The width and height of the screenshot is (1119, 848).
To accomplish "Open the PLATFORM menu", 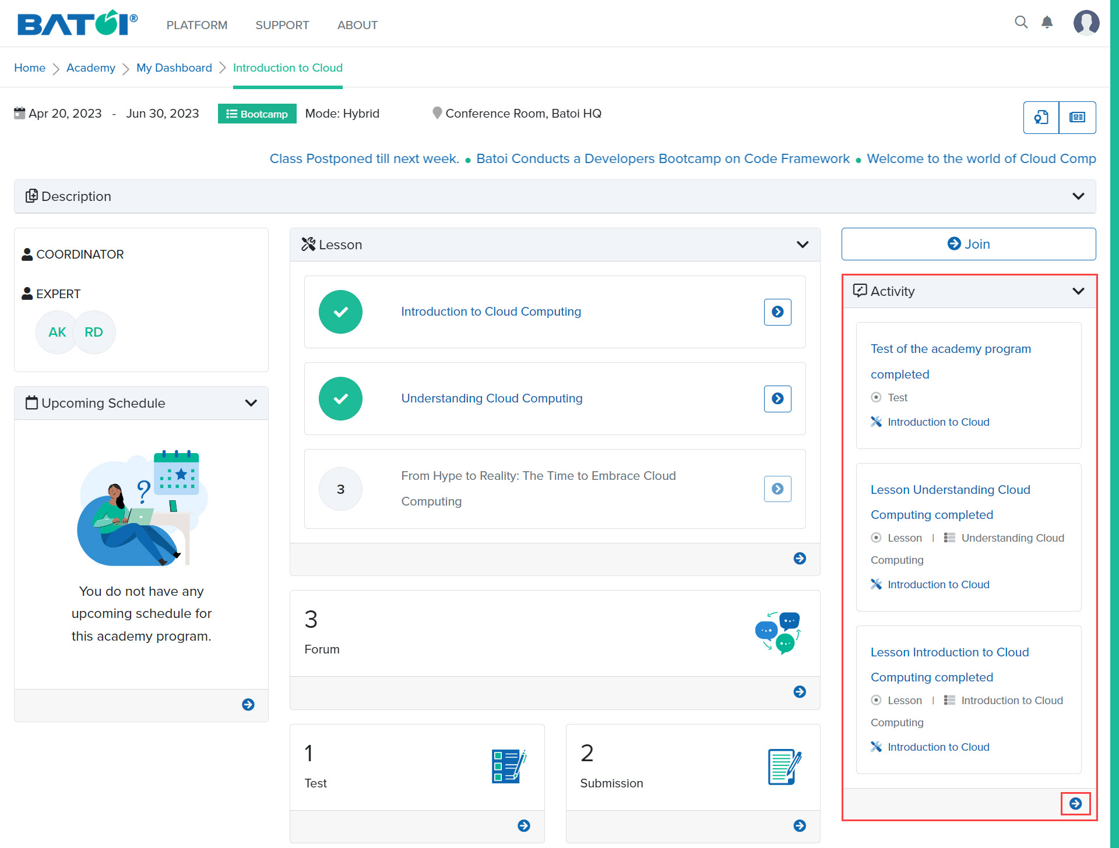I will pyautogui.click(x=197, y=25).
